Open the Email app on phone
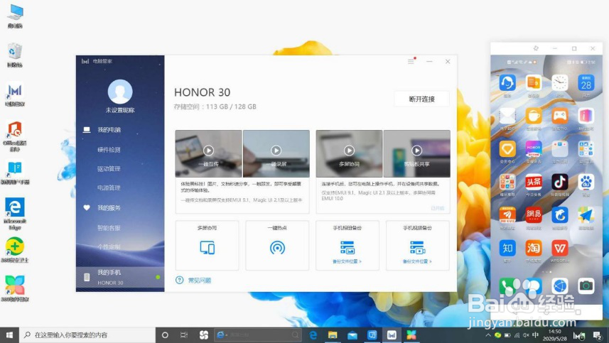 (507, 116)
